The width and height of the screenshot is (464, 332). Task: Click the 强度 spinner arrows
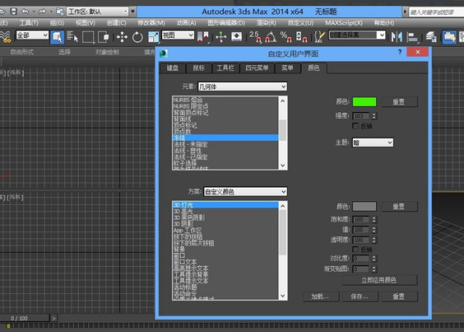(374, 116)
